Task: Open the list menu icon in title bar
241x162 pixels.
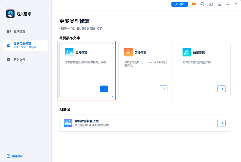Action: tap(219, 4)
